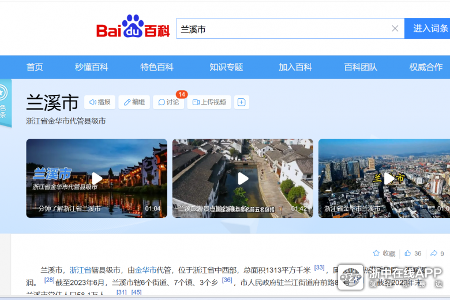Open the 知识专题 navigation tab

[x=226, y=67]
